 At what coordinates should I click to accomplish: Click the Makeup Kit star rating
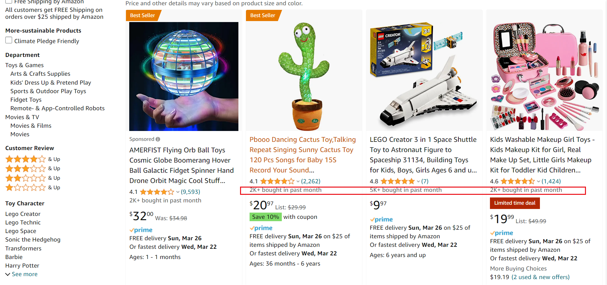[x=518, y=181]
